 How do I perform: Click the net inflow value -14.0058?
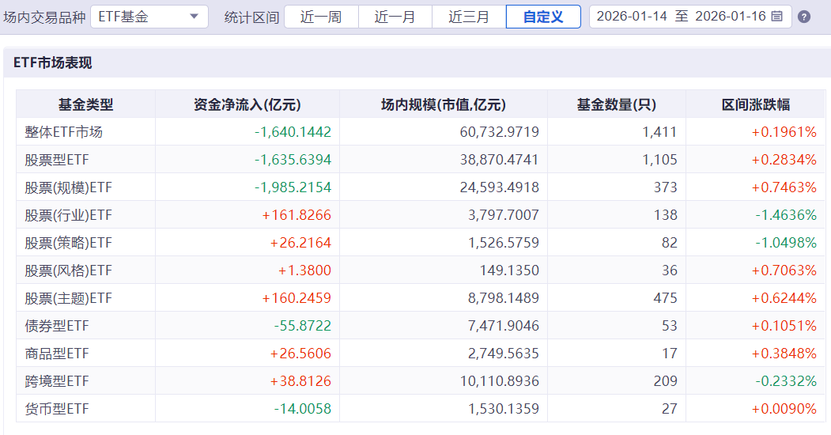[303, 409]
